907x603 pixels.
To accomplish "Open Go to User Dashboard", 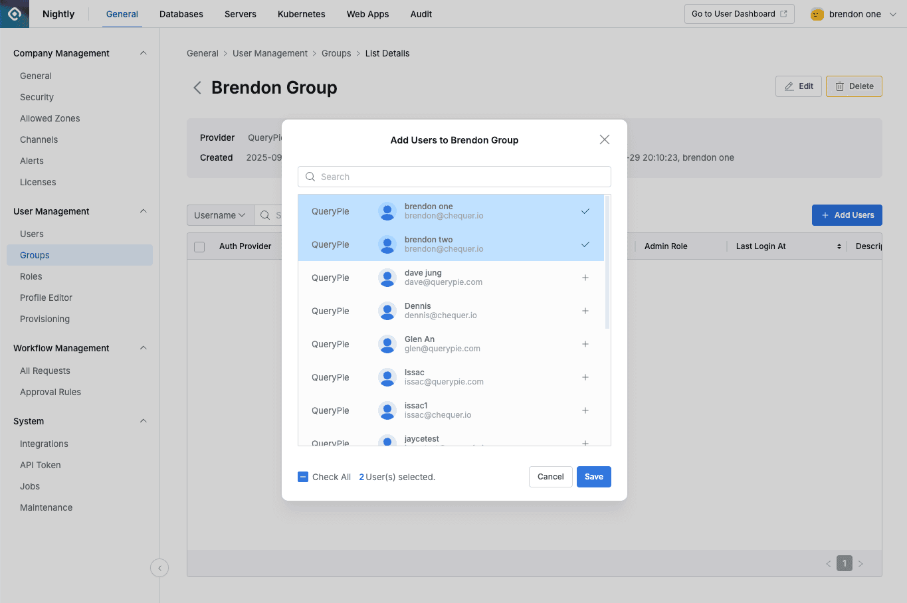I will pyautogui.click(x=739, y=13).
